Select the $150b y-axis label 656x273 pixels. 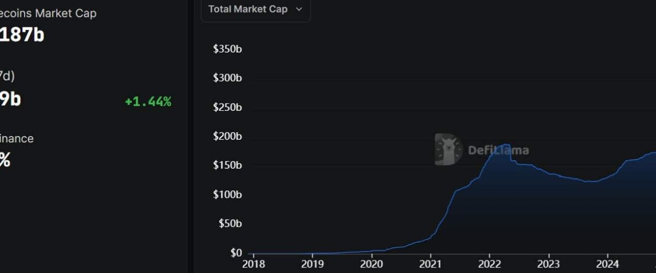[227, 165]
